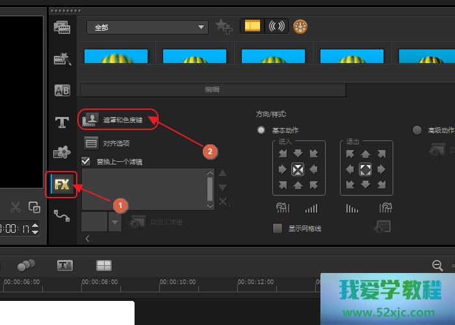Click the Instant Project library icon

(62, 59)
